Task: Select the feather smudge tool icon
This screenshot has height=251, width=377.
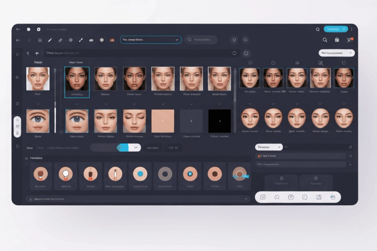Action: 60,40
